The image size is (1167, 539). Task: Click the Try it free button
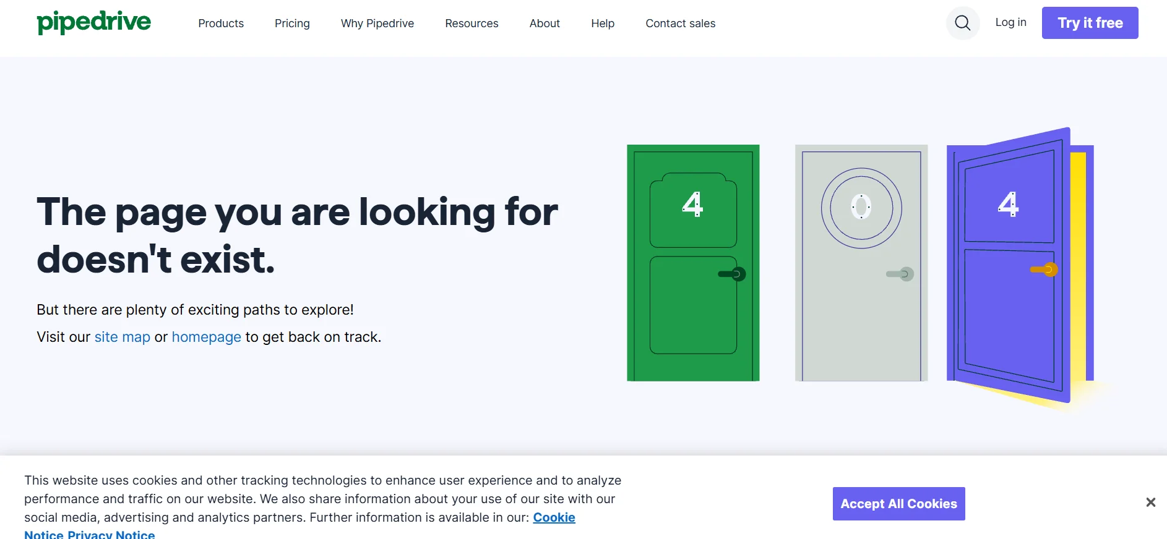point(1090,23)
